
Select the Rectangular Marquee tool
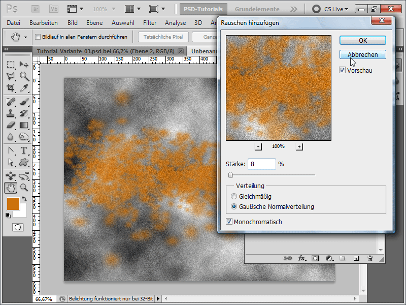(11, 64)
